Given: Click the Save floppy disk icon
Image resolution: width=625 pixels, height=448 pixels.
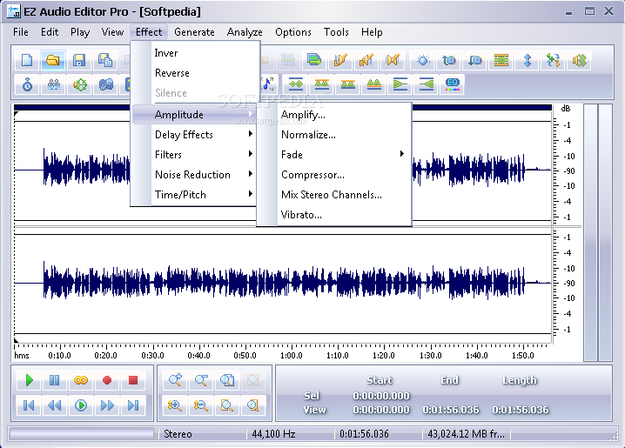Looking at the screenshot, I should pyautogui.click(x=79, y=61).
